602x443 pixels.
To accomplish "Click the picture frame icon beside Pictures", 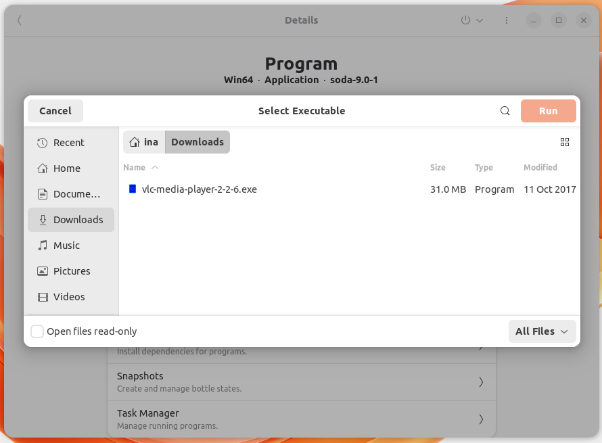I will tap(42, 271).
